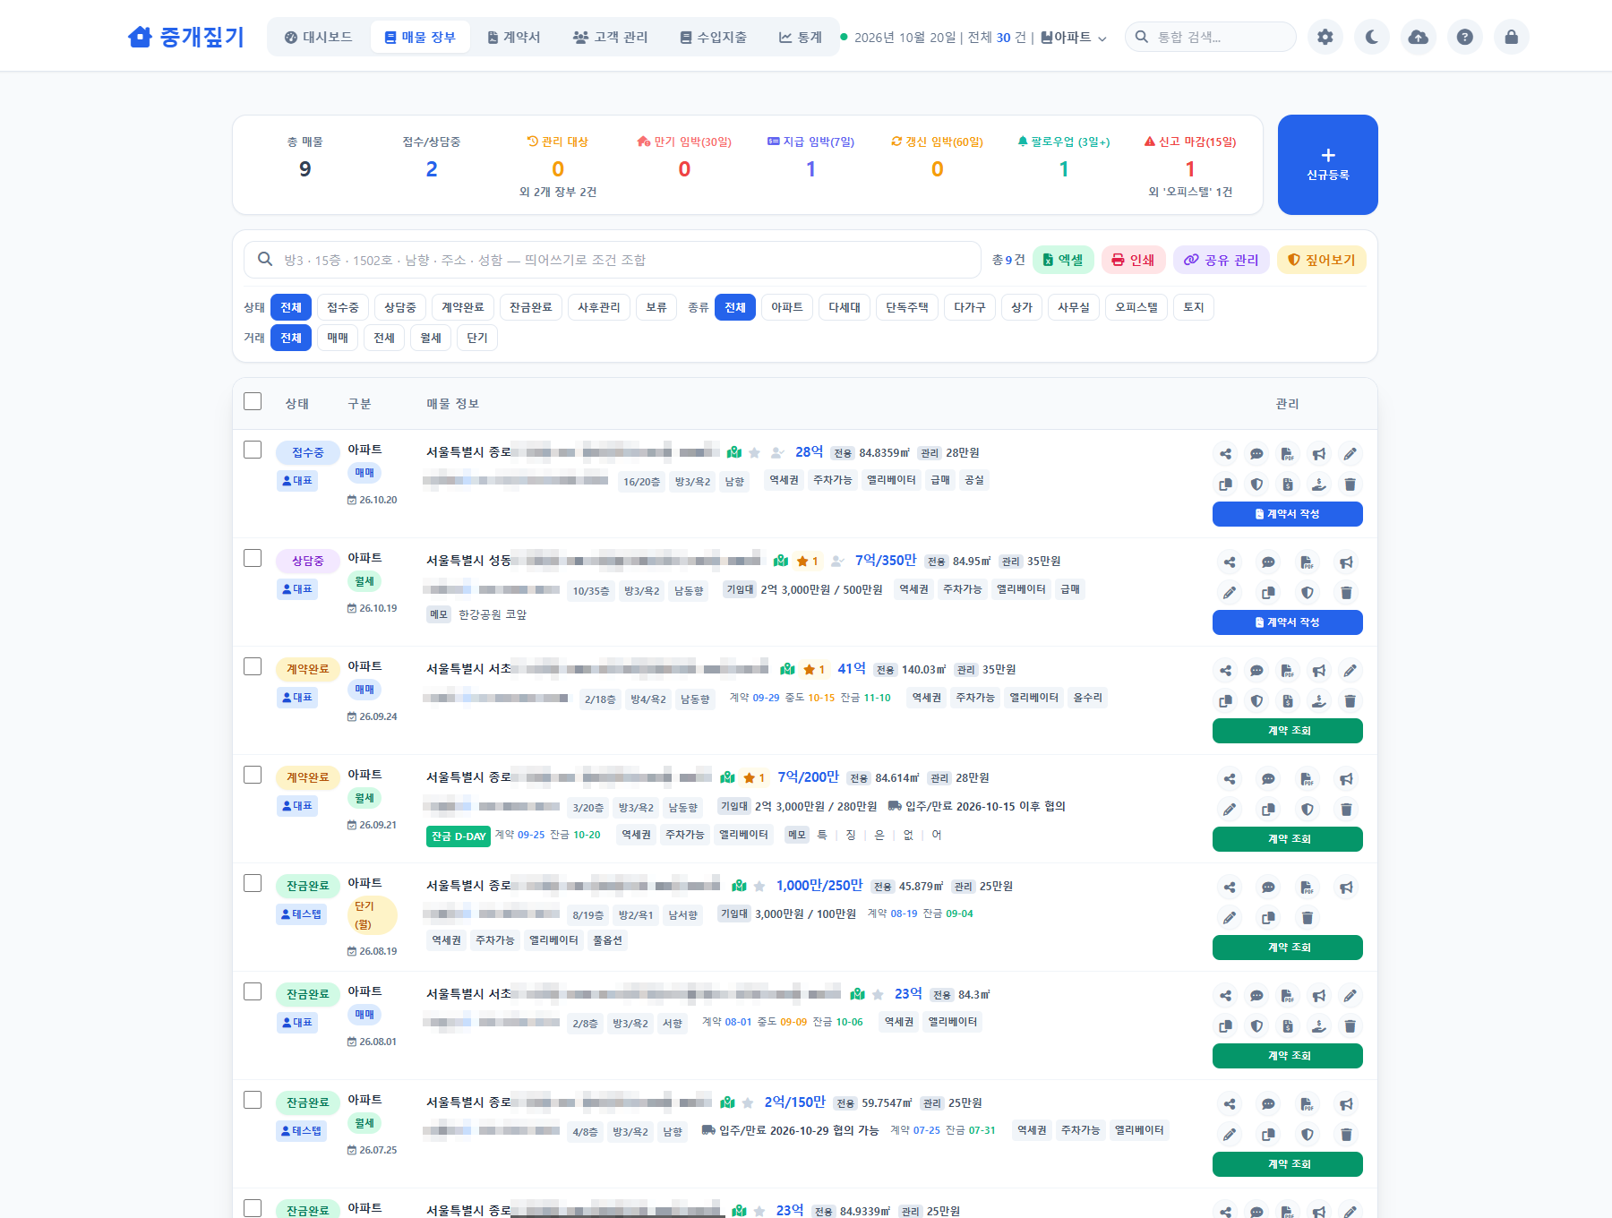Click the shield icon on the 2억/150만 listing

pyautogui.click(x=1308, y=1135)
